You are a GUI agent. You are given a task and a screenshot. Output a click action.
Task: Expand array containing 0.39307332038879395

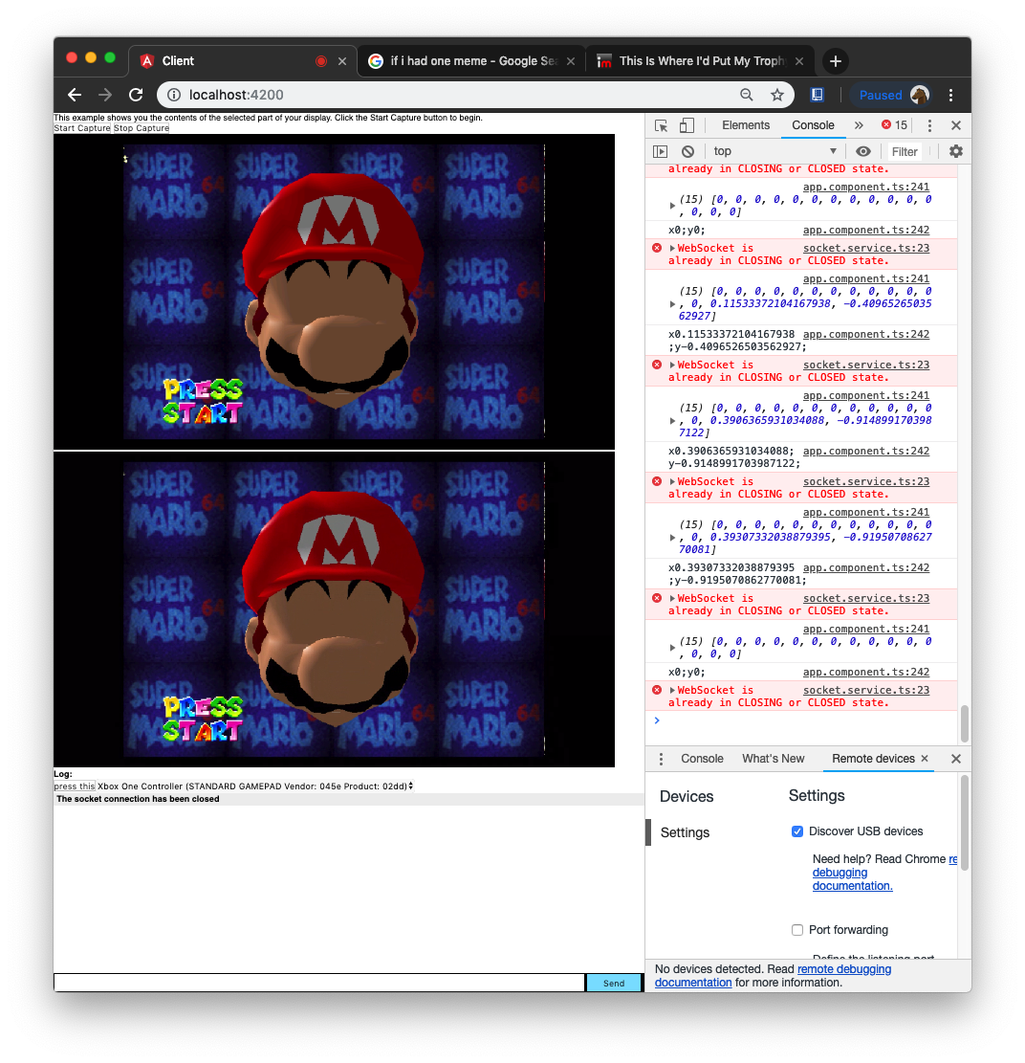[x=672, y=537]
